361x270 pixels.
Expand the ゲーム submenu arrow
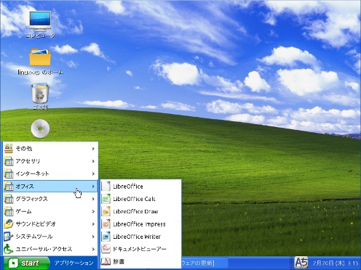click(x=93, y=211)
